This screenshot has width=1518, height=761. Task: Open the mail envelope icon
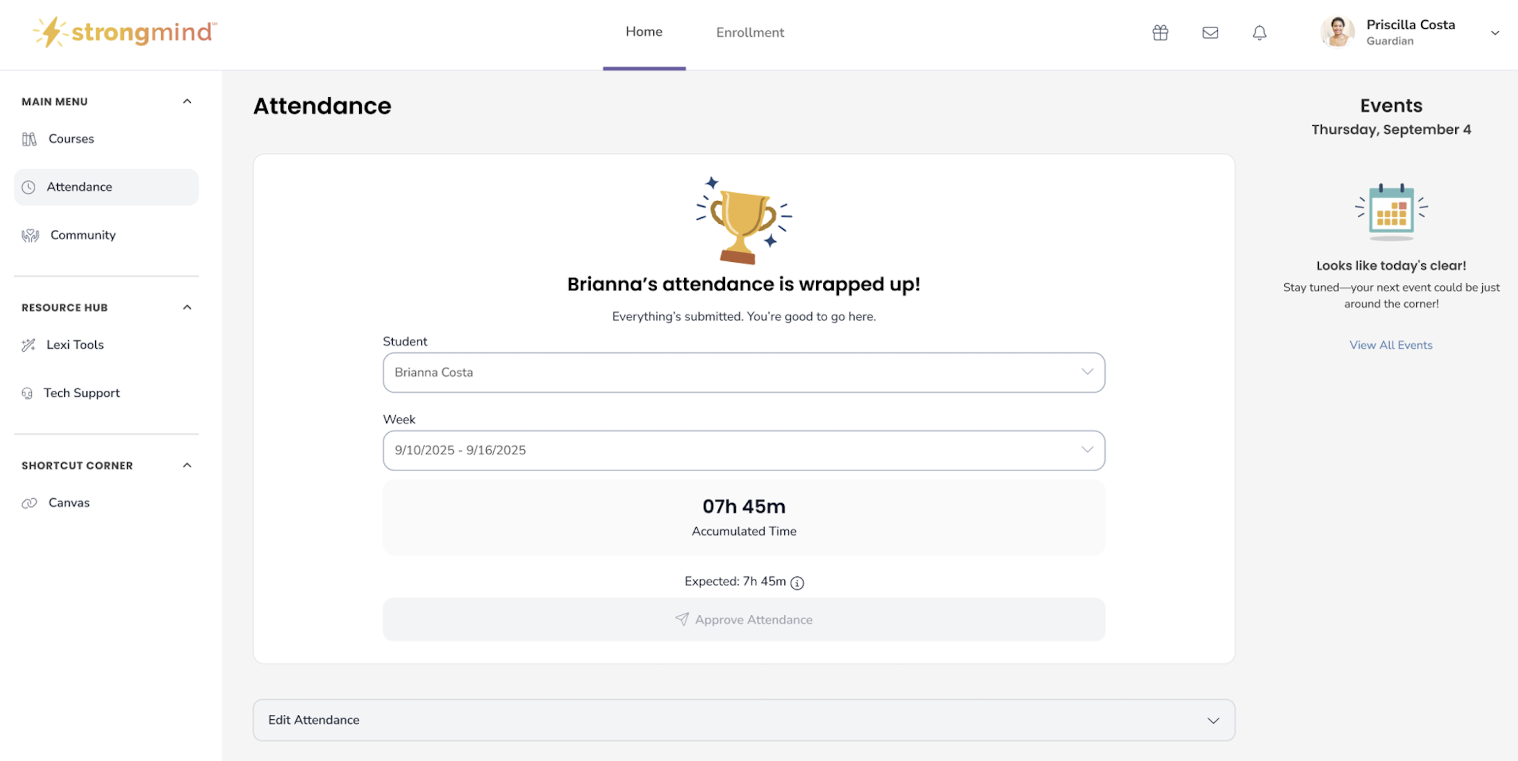click(1210, 33)
